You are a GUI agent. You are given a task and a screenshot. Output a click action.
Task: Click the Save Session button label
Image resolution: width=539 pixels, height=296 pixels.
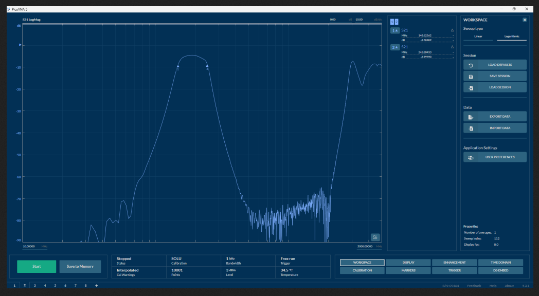click(x=500, y=76)
